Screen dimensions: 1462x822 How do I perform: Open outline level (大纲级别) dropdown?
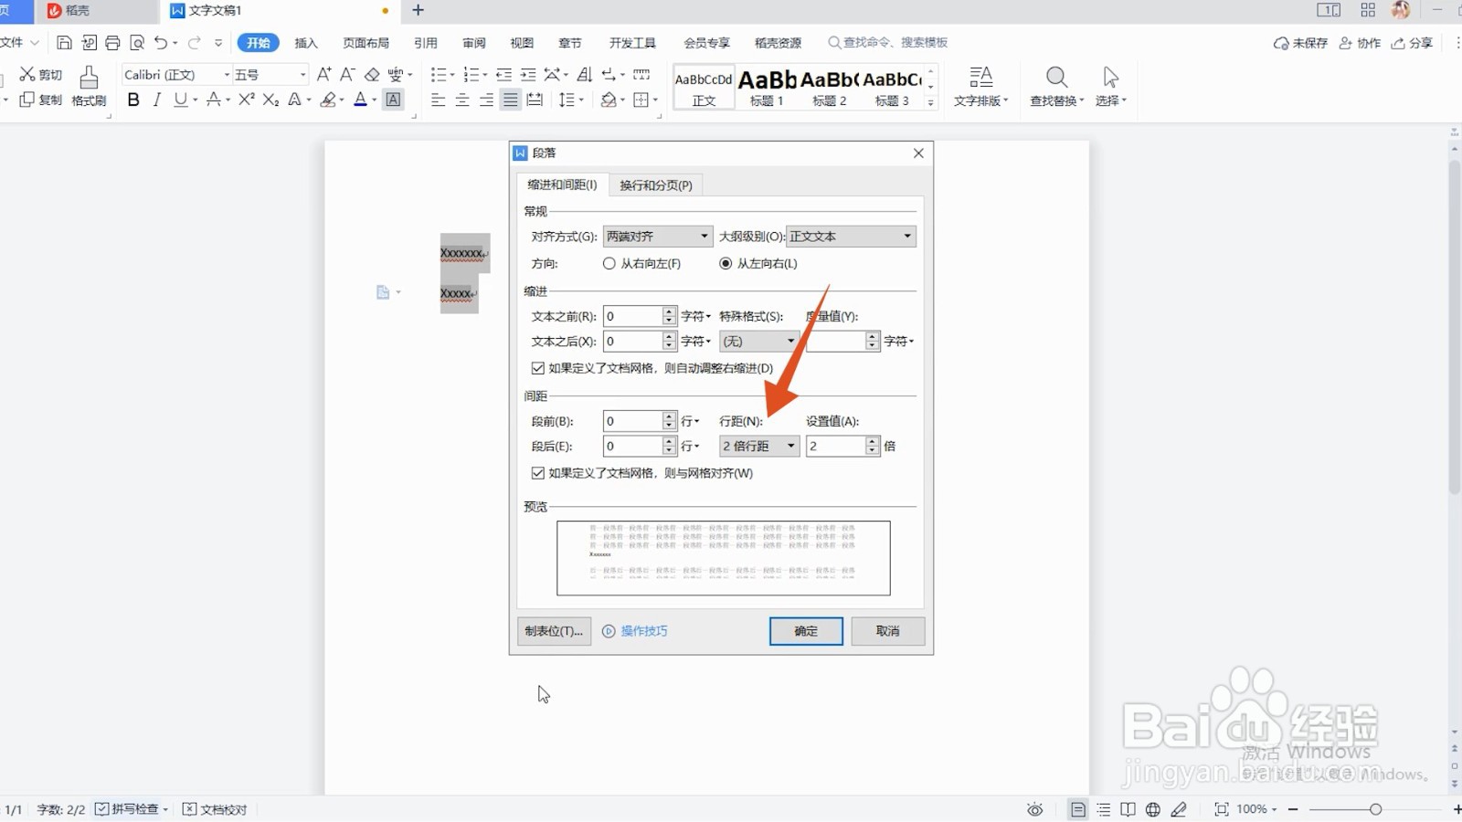pos(851,237)
